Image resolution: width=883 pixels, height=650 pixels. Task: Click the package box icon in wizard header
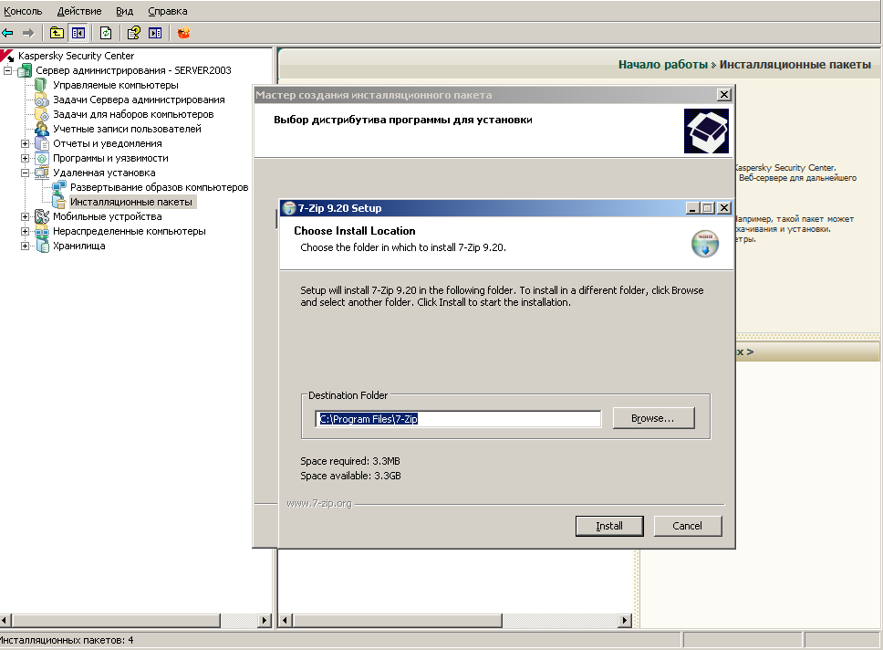tap(706, 131)
